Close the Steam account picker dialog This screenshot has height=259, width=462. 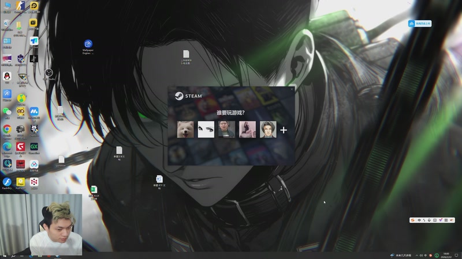(x=292, y=89)
